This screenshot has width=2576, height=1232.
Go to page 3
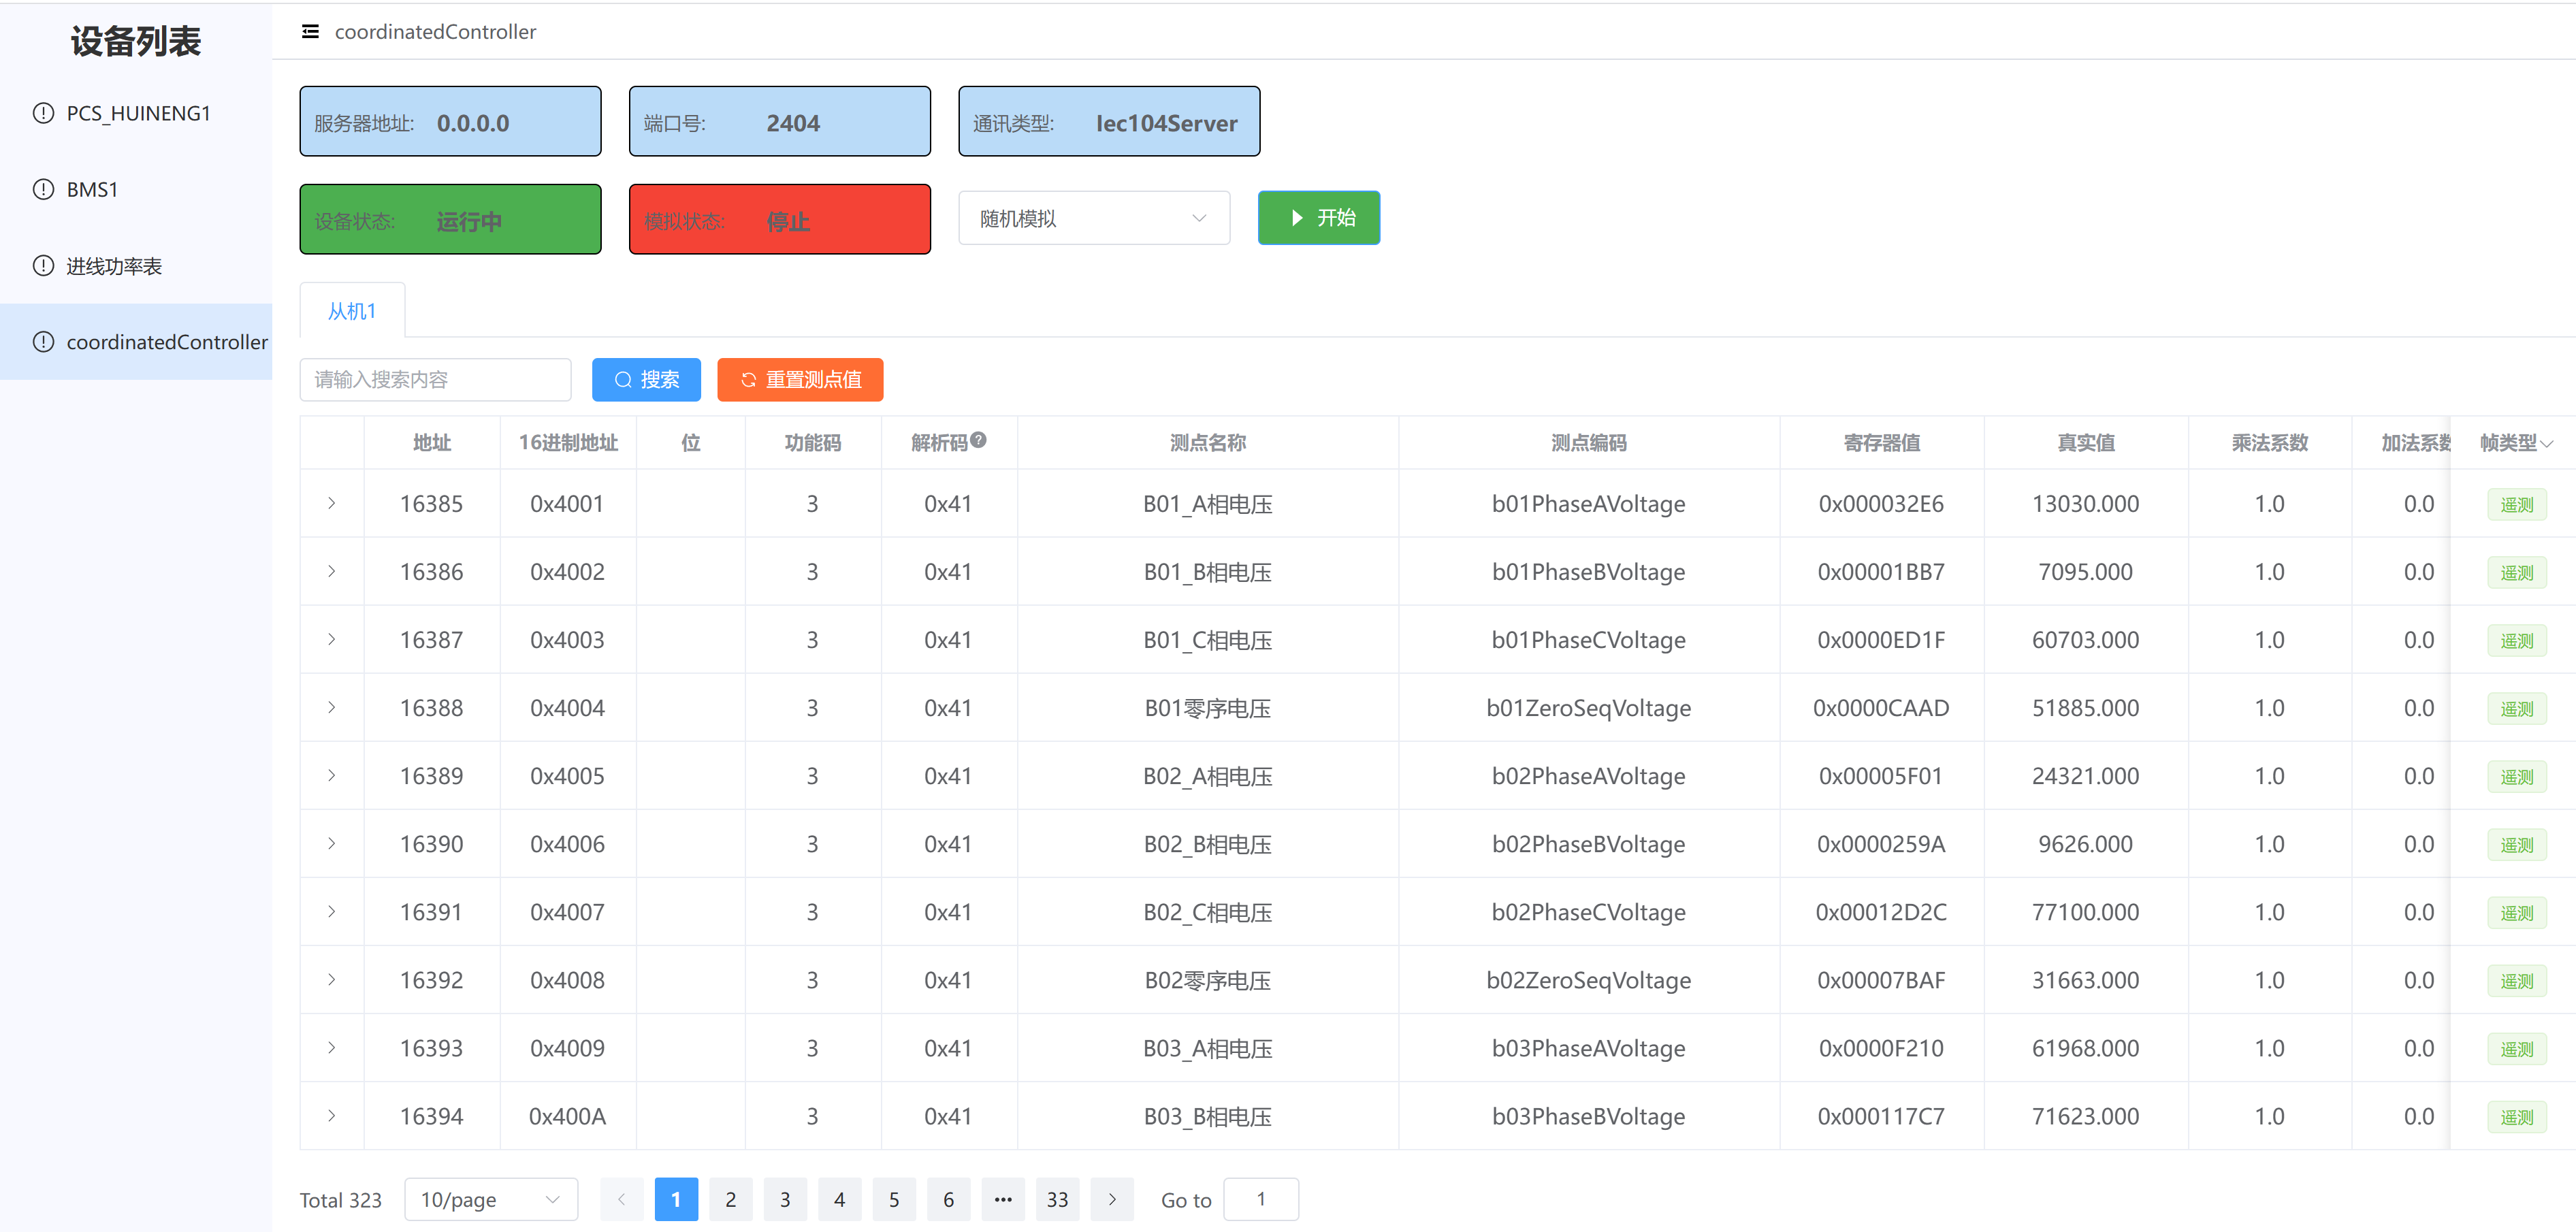coord(785,1199)
